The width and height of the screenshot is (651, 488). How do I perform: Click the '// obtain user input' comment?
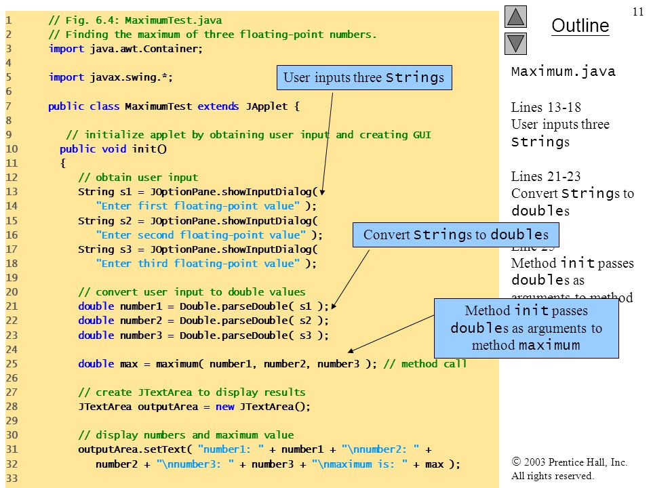(x=138, y=178)
